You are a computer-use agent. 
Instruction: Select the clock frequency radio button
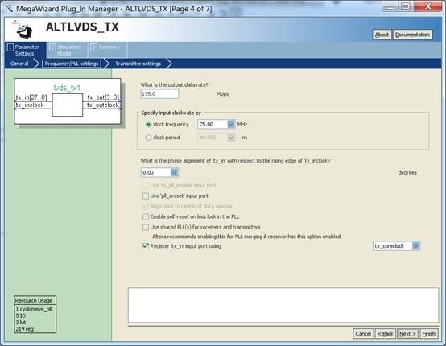(148, 124)
